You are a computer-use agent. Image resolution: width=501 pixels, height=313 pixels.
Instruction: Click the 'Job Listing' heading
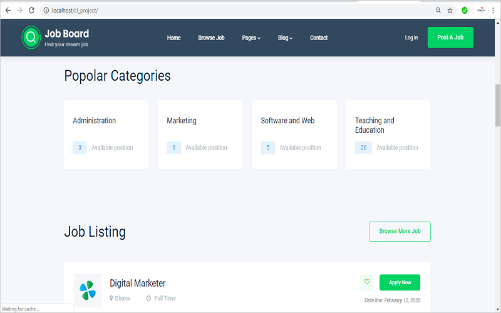coord(95,232)
